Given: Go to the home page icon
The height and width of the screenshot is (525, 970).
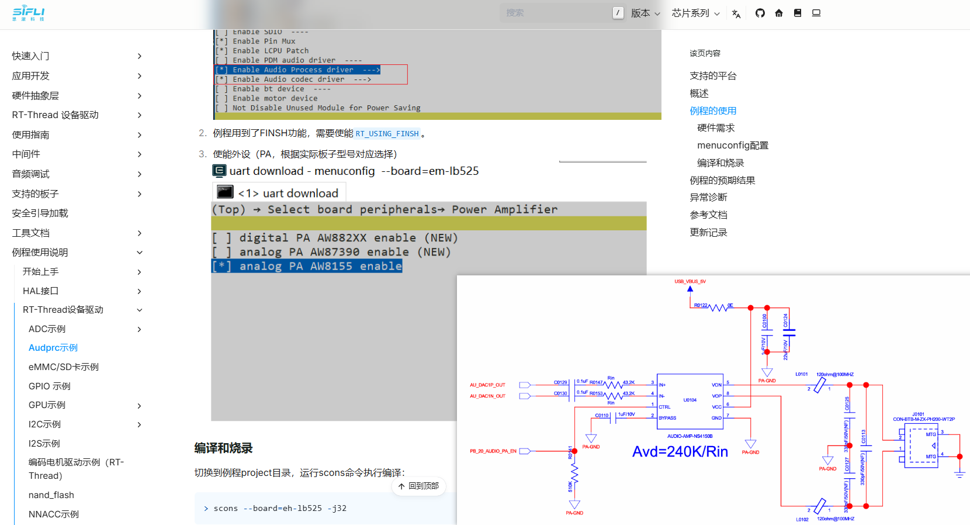Looking at the screenshot, I should [778, 13].
